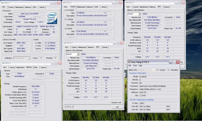
Task: Switch to the SPD tab in the DRAM Frequency window
Action: tap(36, 67)
